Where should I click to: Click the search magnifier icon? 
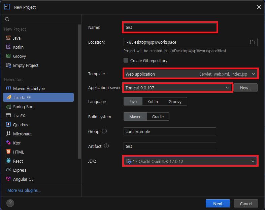[7, 19]
